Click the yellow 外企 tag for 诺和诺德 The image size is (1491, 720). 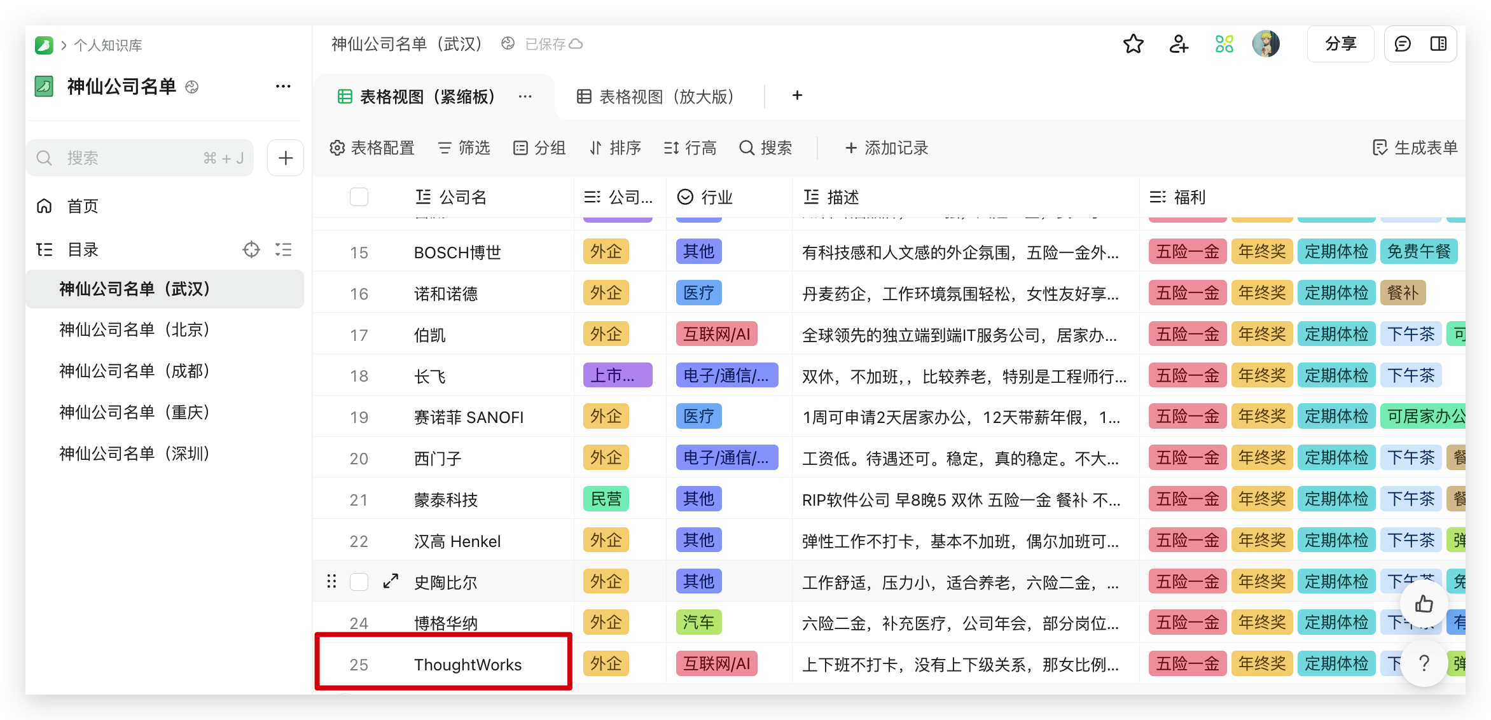point(606,293)
